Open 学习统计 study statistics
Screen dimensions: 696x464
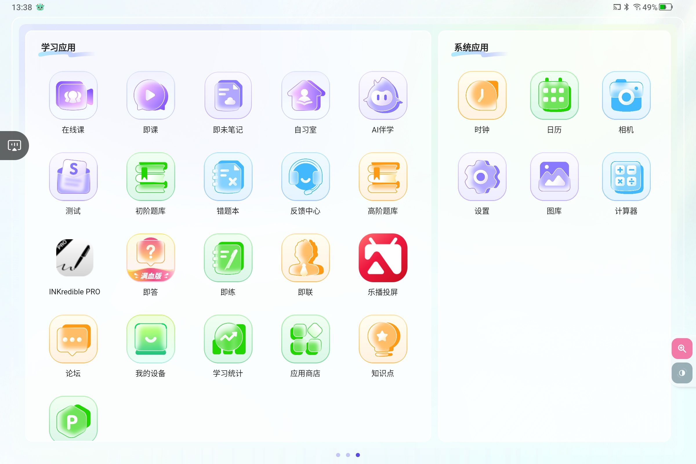point(228,339)
